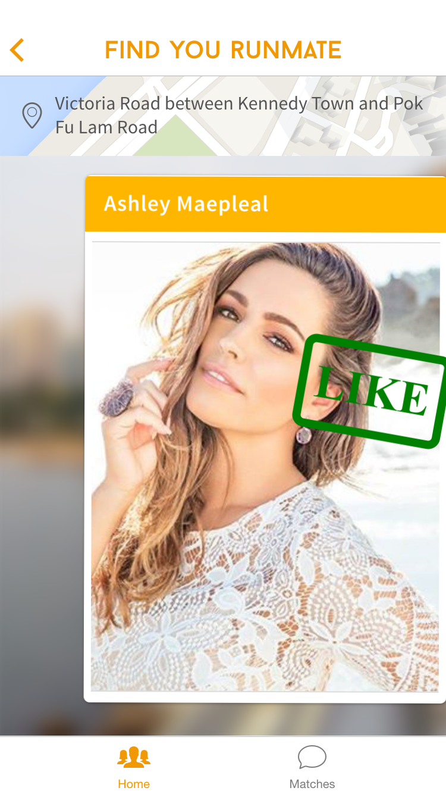The image size is (446, 794).
Task: Select the Home tab label
Action: pyautogui.click(x=134, y=784)
